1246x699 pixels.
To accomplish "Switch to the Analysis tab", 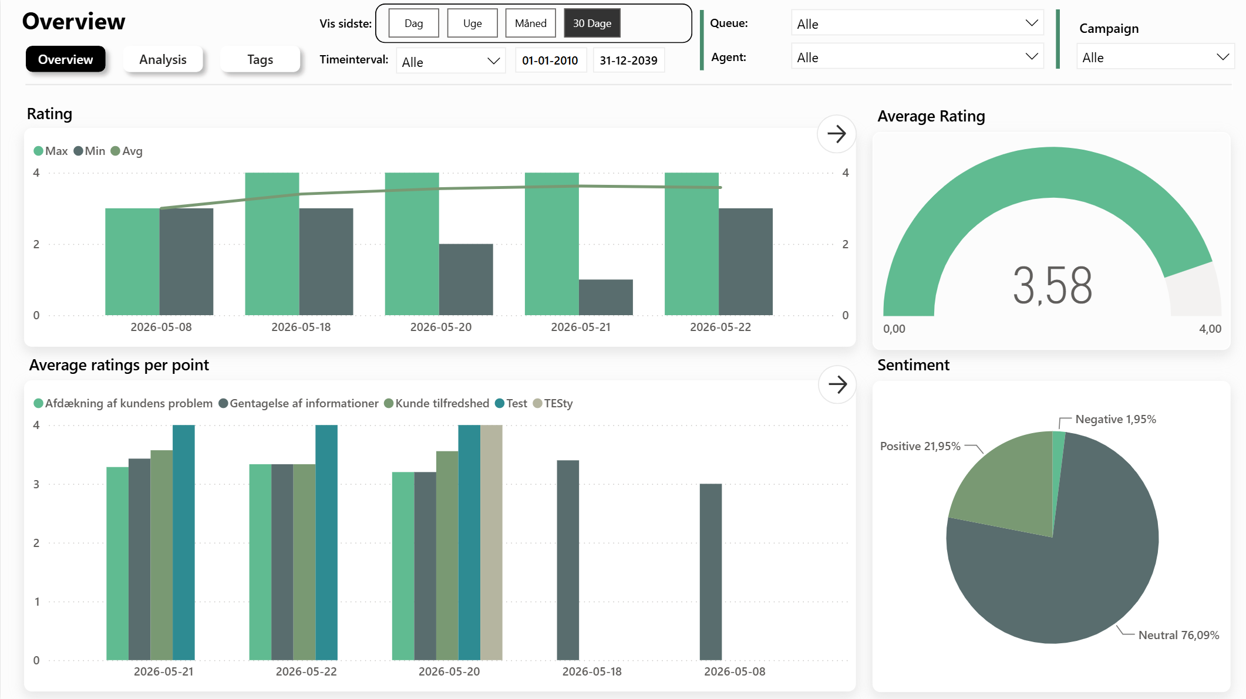I will tap(163, 59).
